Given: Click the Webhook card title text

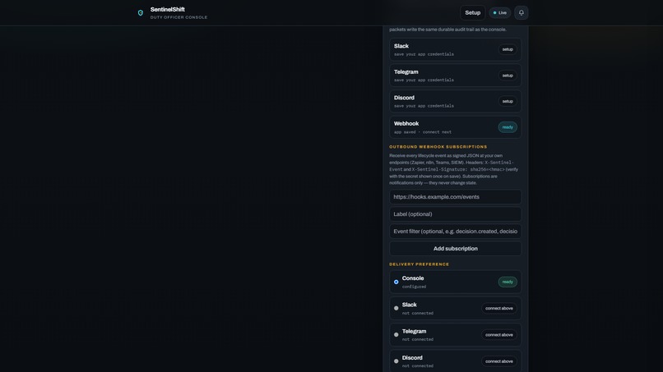Looking at the screenshot, I should click(406, 124).
